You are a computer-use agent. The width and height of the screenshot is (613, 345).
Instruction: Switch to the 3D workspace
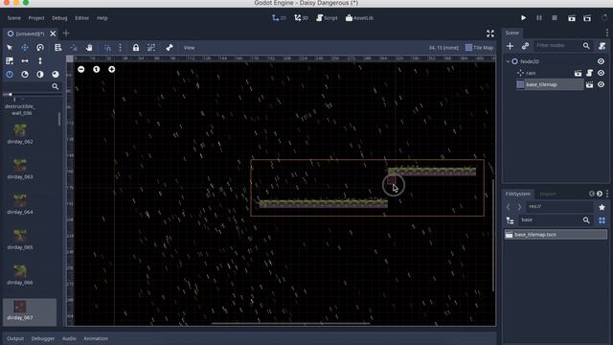click(301, 18)
